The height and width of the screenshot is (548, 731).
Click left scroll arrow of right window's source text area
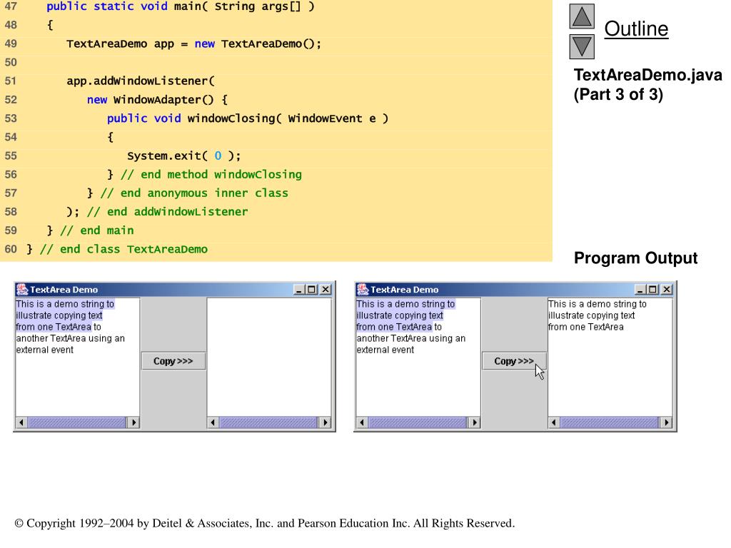pyautogui.click(x=362, y=422)
